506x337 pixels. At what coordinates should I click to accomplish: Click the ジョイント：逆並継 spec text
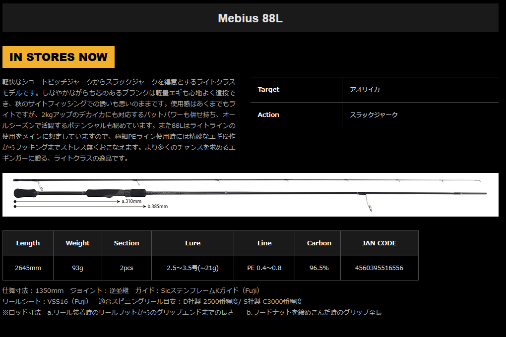(x=99, y=290)
